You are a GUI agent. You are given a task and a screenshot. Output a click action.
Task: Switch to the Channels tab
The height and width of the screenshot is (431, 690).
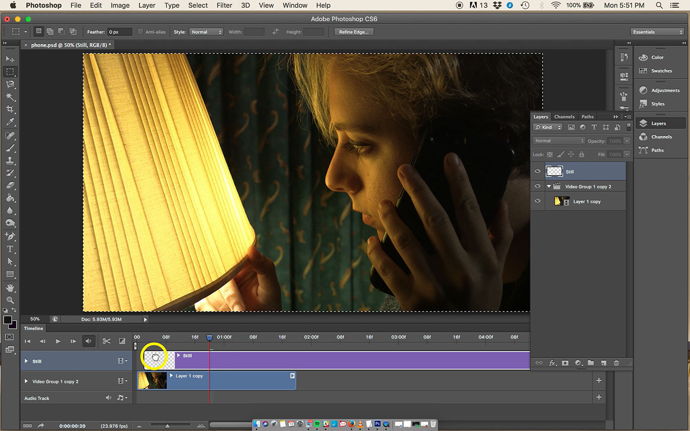(564, 117)
